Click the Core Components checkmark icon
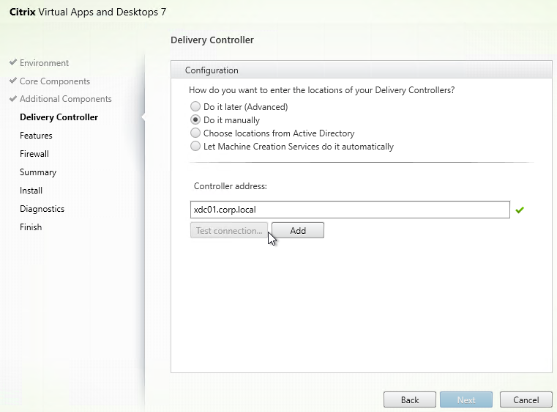This screenshot has width=557, height=412. [x=13, y=81]
